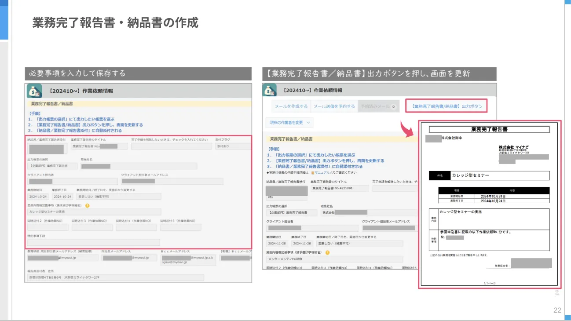This screenshot has height=321, width=571.
Task: Click the money bag app icon in the left panel
Action: 35,91
